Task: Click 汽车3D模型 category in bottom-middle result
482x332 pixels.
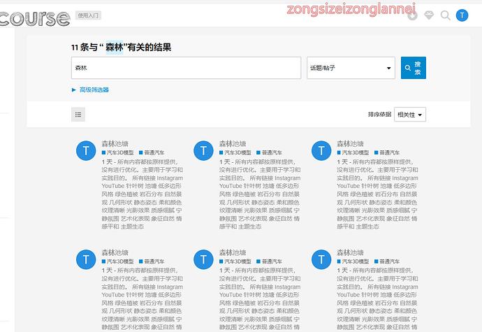Action: click(x=235, y=261)
